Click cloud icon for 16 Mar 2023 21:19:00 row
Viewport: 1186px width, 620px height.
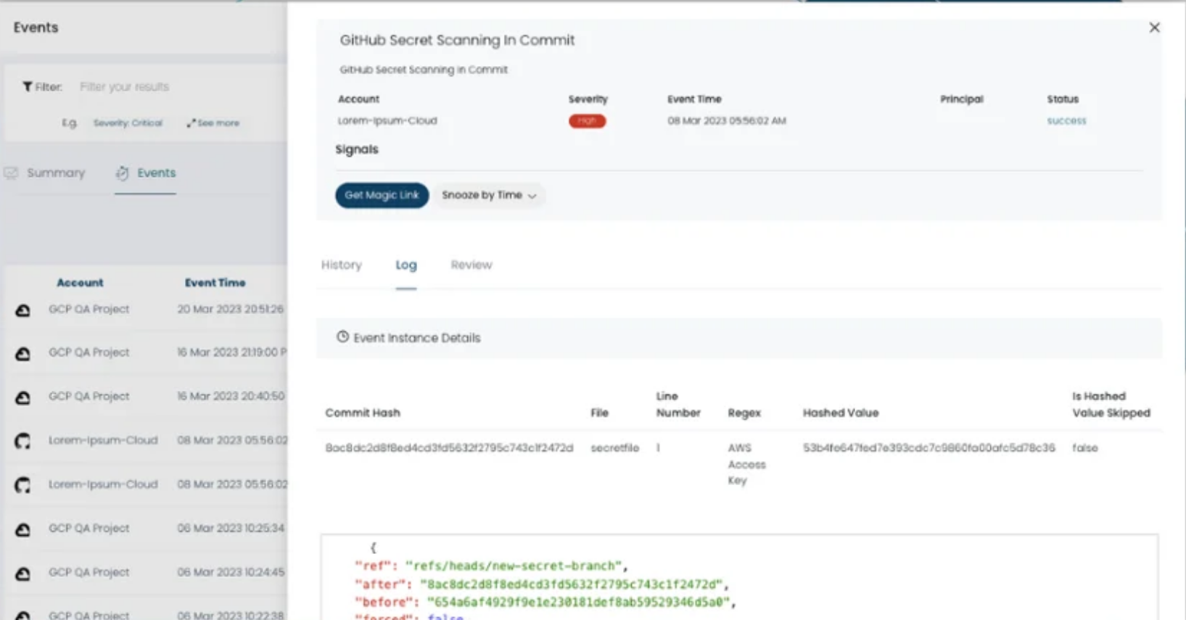tap(23, 353)
